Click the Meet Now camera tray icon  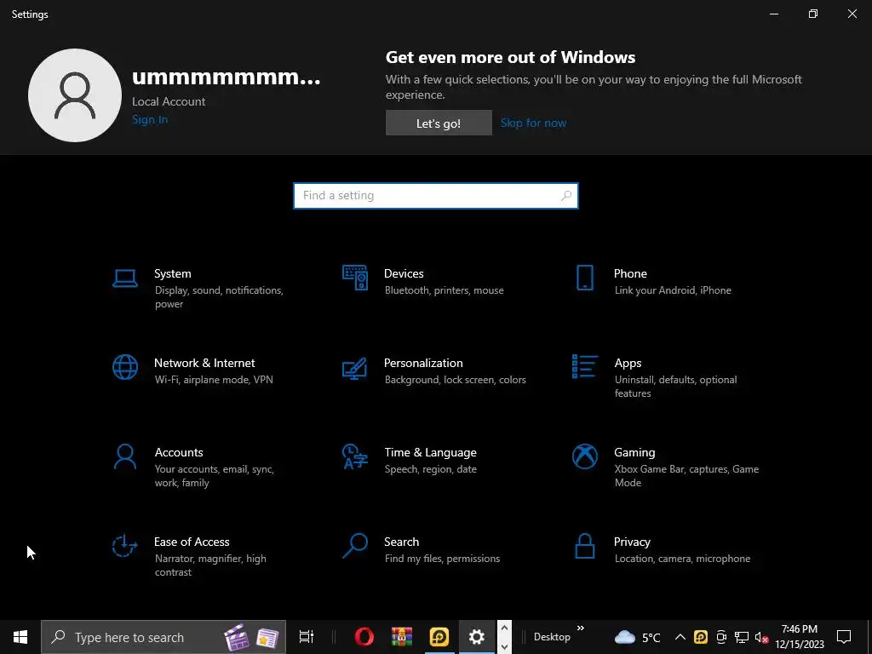click(721, 637)
